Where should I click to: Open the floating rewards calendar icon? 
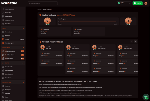coord(146,97)
